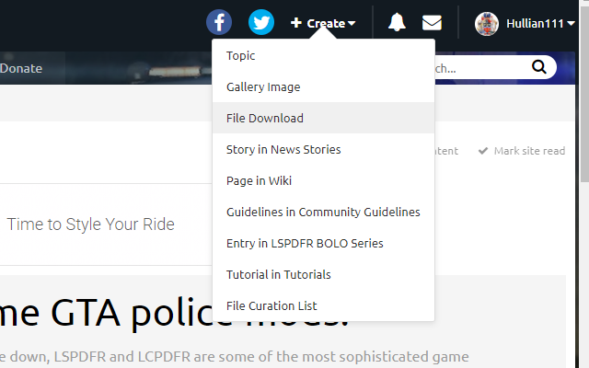
Task: Select Tutorial in Tutorials
Action: pyautogui.click(x=323, y=274)
